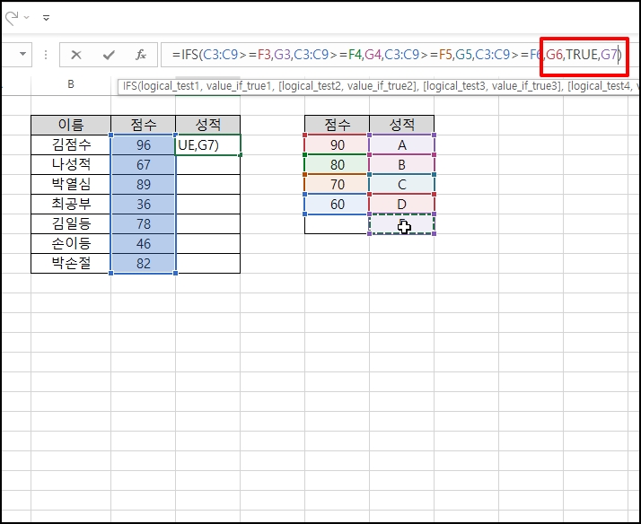
Task: Select the cell with 최공부
Action: point(71,204)
